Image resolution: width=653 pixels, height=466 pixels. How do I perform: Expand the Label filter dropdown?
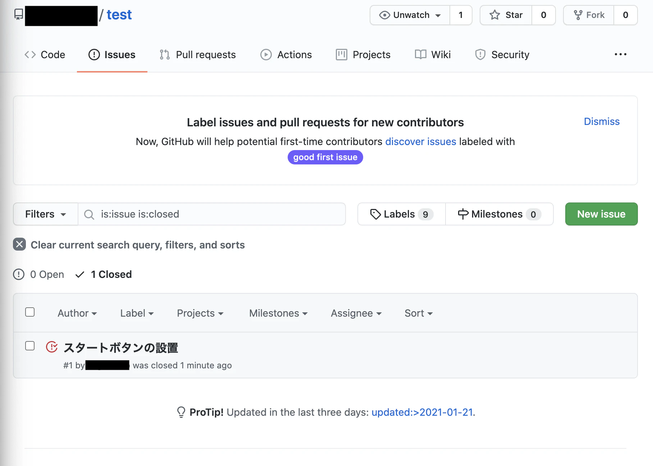tap(137, 313)
